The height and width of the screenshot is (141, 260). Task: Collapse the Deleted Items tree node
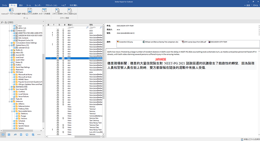tap(10, 45)
